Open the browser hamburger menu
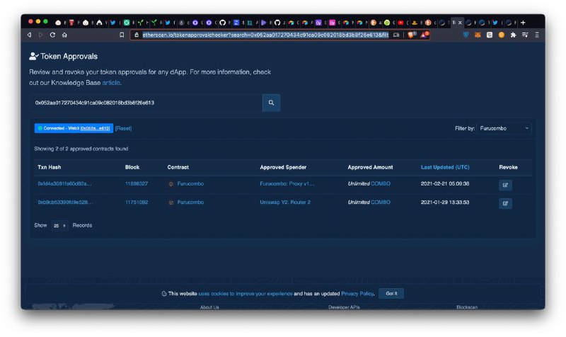Viewport: 566px width, 337px height. 537,35
